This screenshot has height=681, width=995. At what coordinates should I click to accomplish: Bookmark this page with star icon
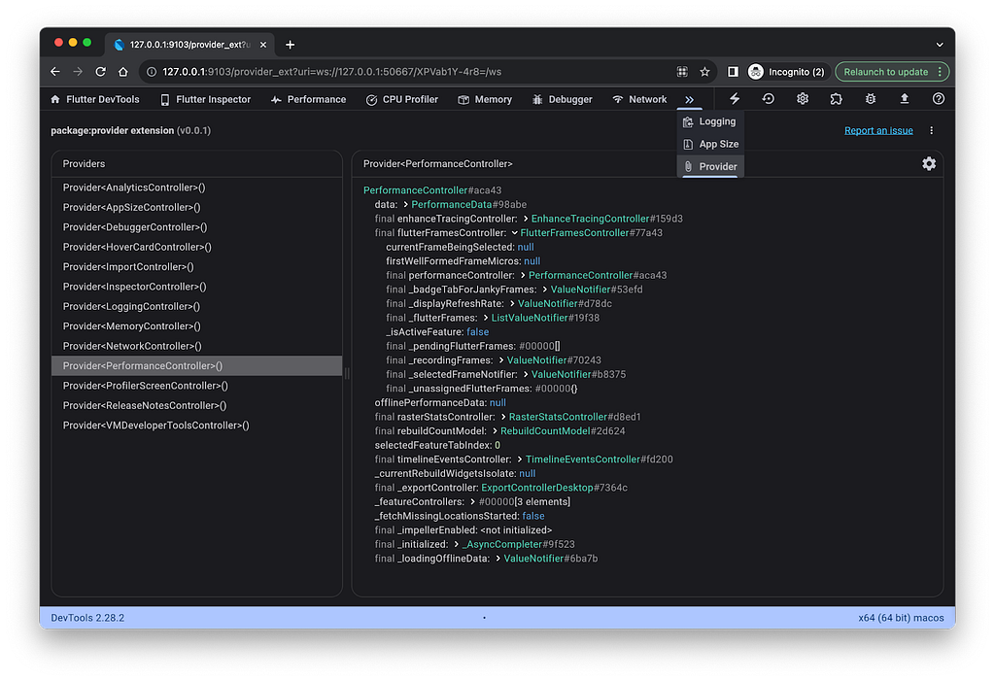point(704,72)
